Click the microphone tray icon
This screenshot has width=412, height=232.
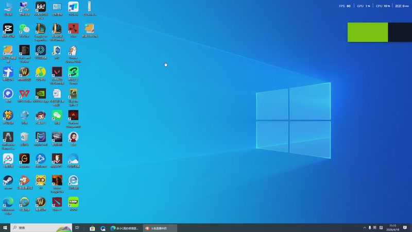tap(370, 228)
